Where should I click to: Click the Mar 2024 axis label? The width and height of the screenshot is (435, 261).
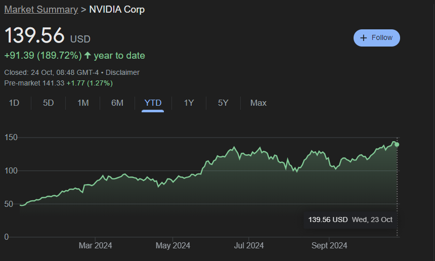95,245
